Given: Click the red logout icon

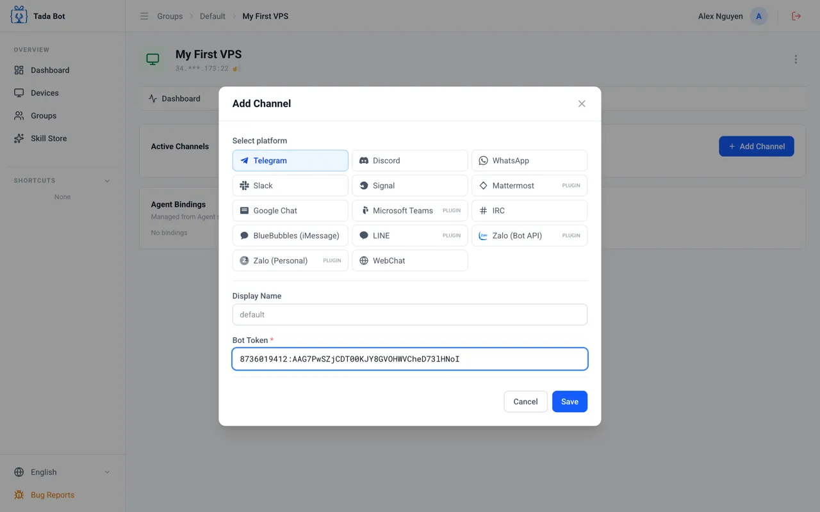Looking at the screenshot, I should click(x=796, y=16).
